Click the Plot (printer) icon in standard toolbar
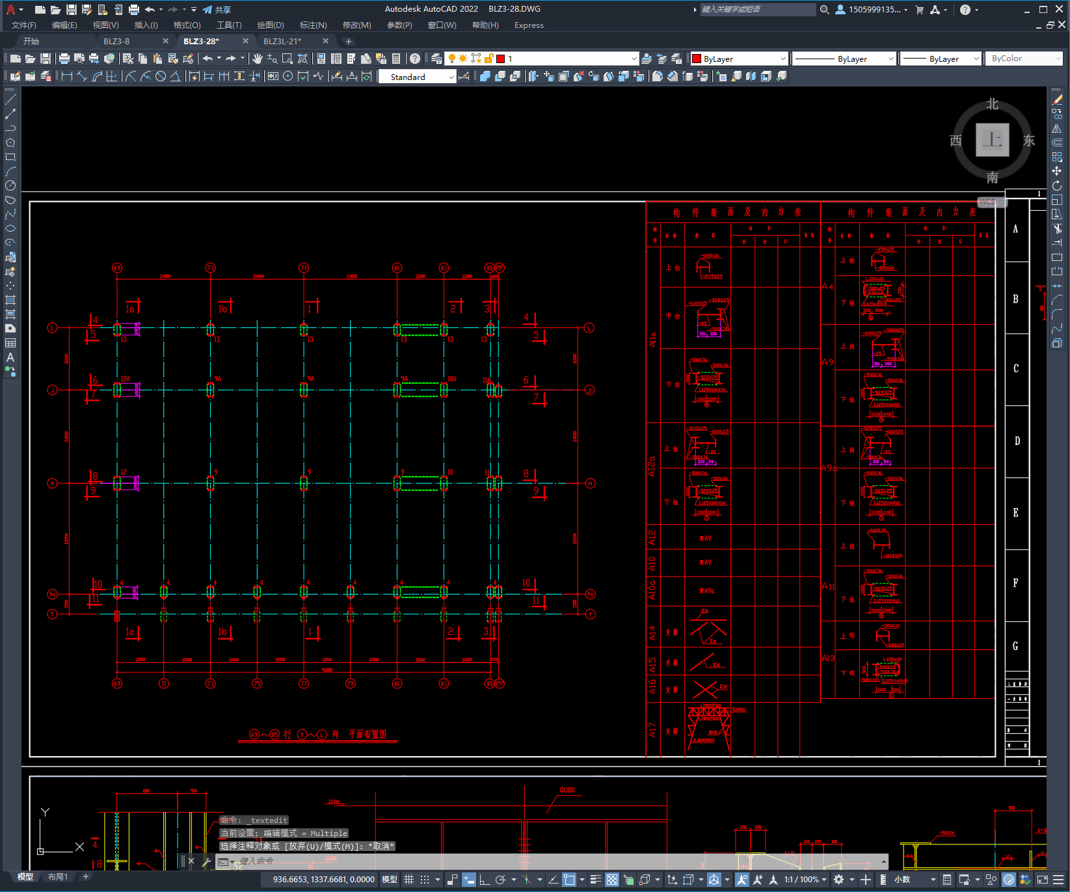1070x892 pixels. pyautogui.click(x=64, y=59)
